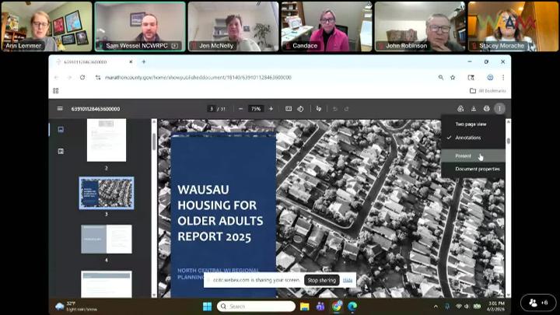The height and width of the screenshot is (315, 560).
Task: Bookmark this page with star icon
Action: coord(453,77)
